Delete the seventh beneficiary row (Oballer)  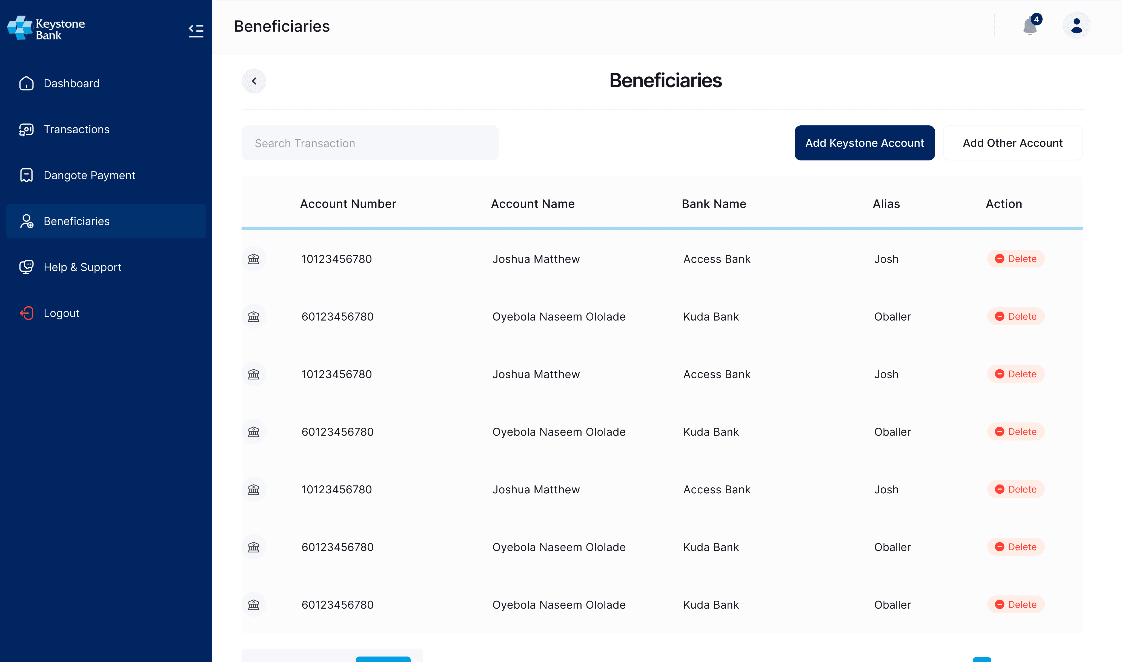(x=1016, y=605)
